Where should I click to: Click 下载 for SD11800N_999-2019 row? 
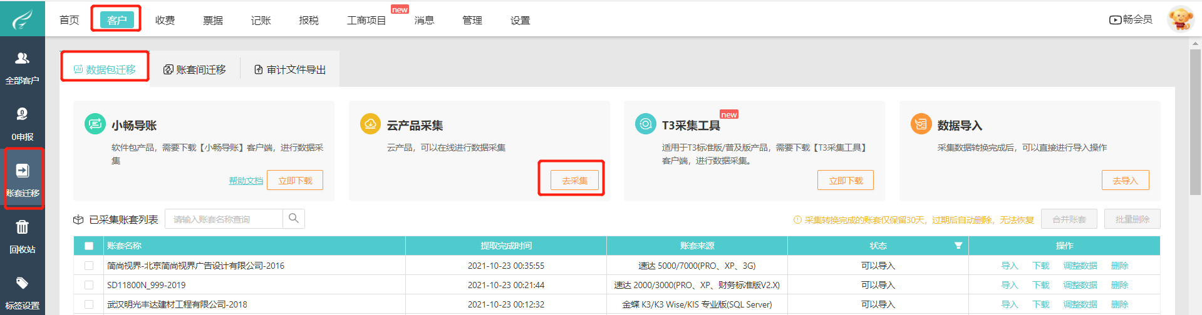pos(1041,285)
